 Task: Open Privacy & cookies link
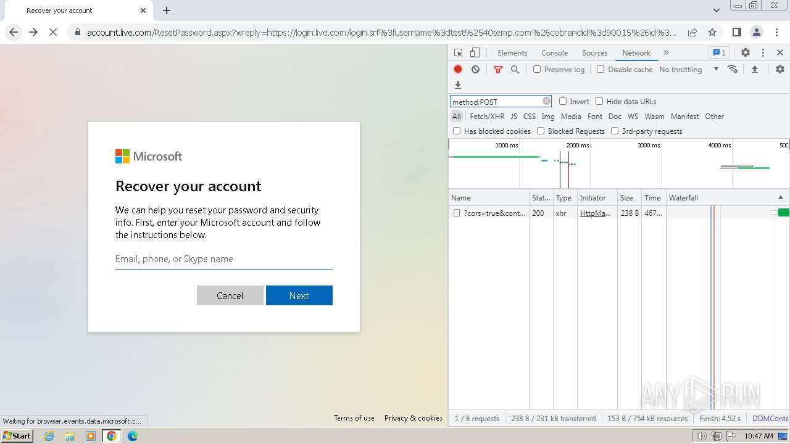point(414,418)
